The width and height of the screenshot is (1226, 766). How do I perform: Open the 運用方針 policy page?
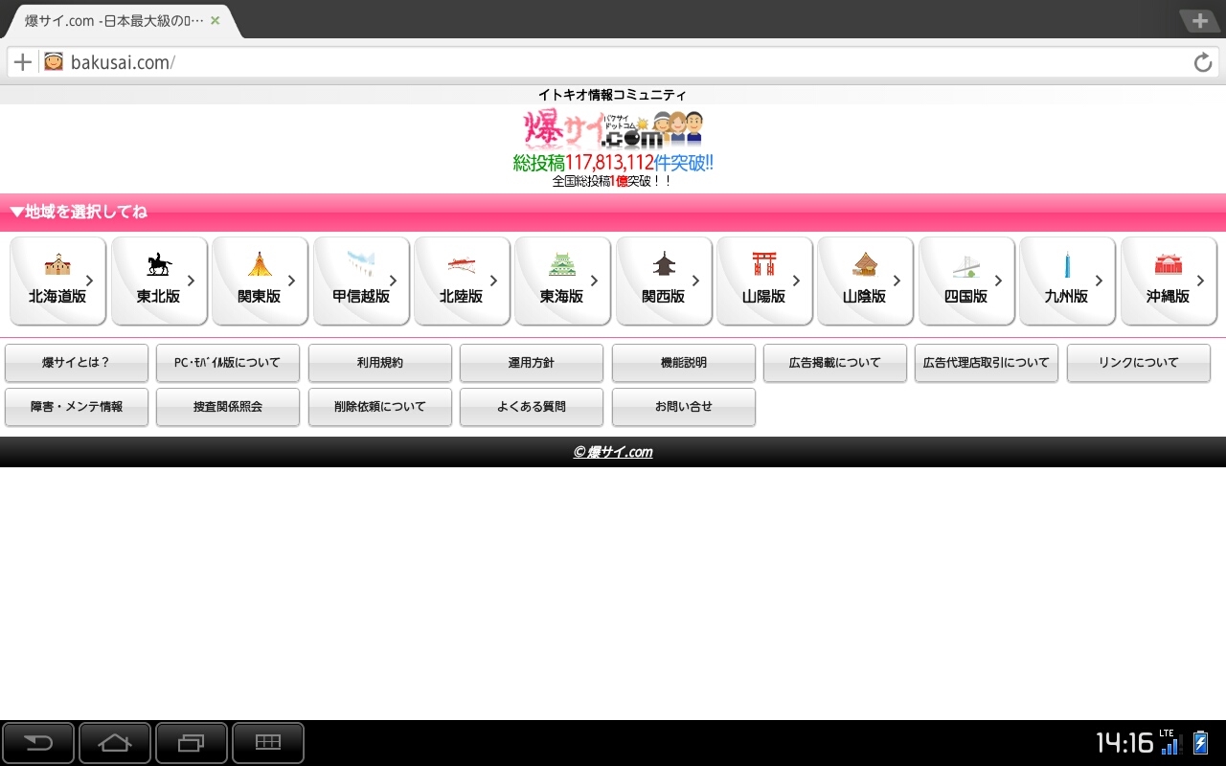tap(532, 363)
